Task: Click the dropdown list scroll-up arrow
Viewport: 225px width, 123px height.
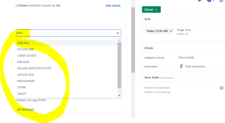Action: tap(119, 40)
